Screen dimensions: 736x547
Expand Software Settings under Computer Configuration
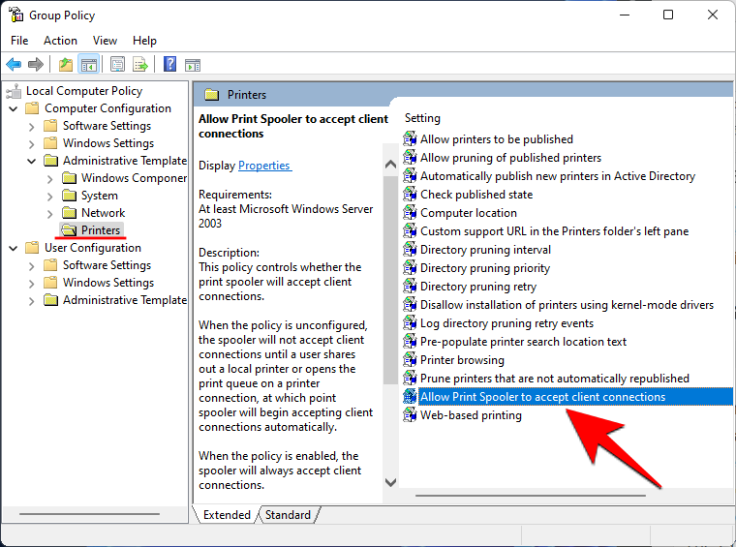pyautogui.click(x=31, y=127)
